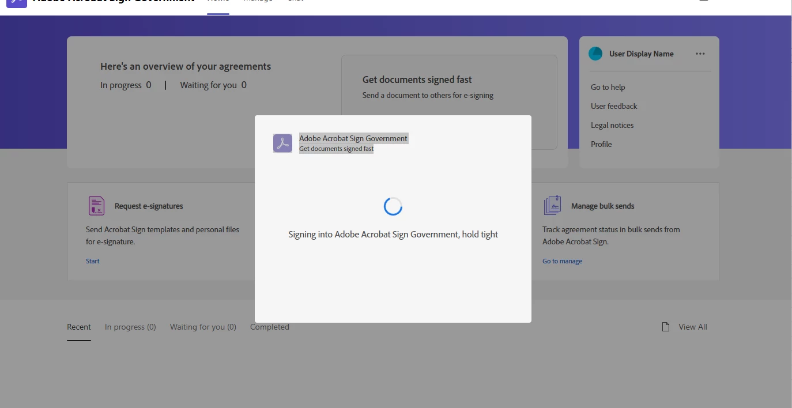Viewport: 792px width, 408px height.
Task: Switch to the Recent tab
Action: coord(79,327)
